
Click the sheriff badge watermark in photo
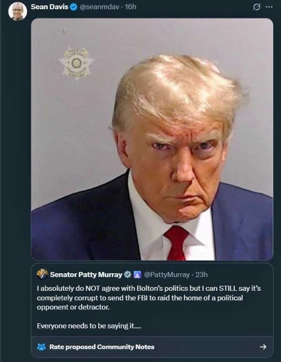77,64
